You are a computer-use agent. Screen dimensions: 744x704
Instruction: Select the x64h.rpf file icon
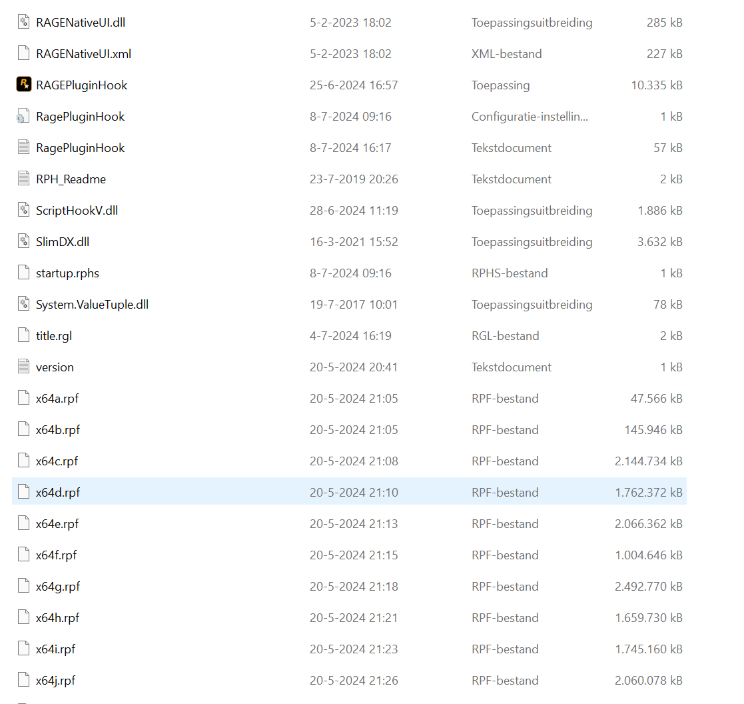pos(24,617)
